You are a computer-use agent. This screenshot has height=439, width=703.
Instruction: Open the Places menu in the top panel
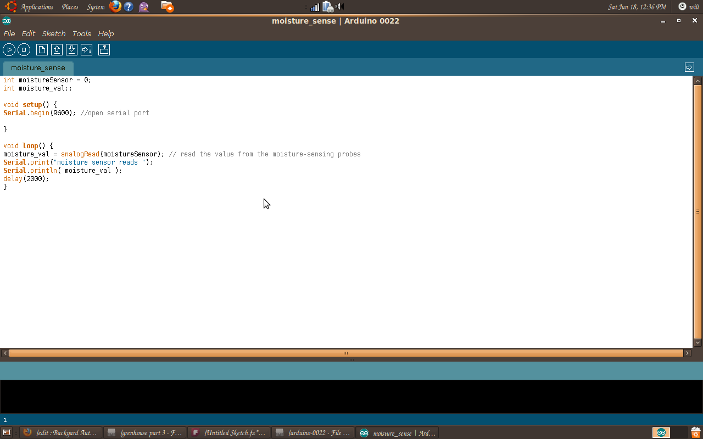[x=70, y=7]
